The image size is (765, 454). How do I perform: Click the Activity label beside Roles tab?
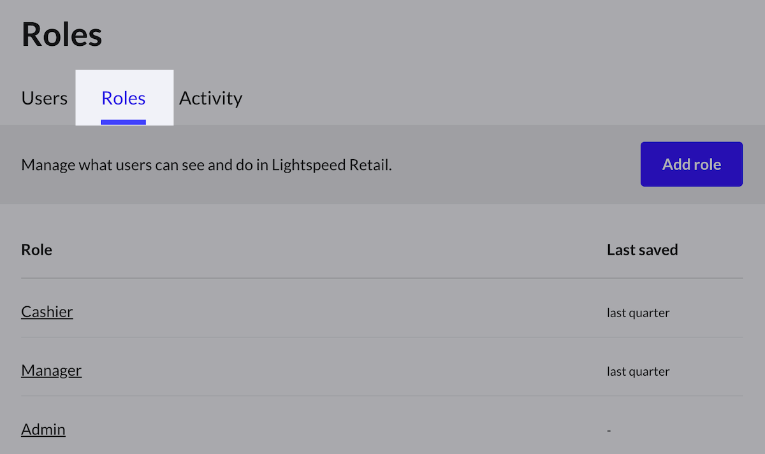point(210,99)
